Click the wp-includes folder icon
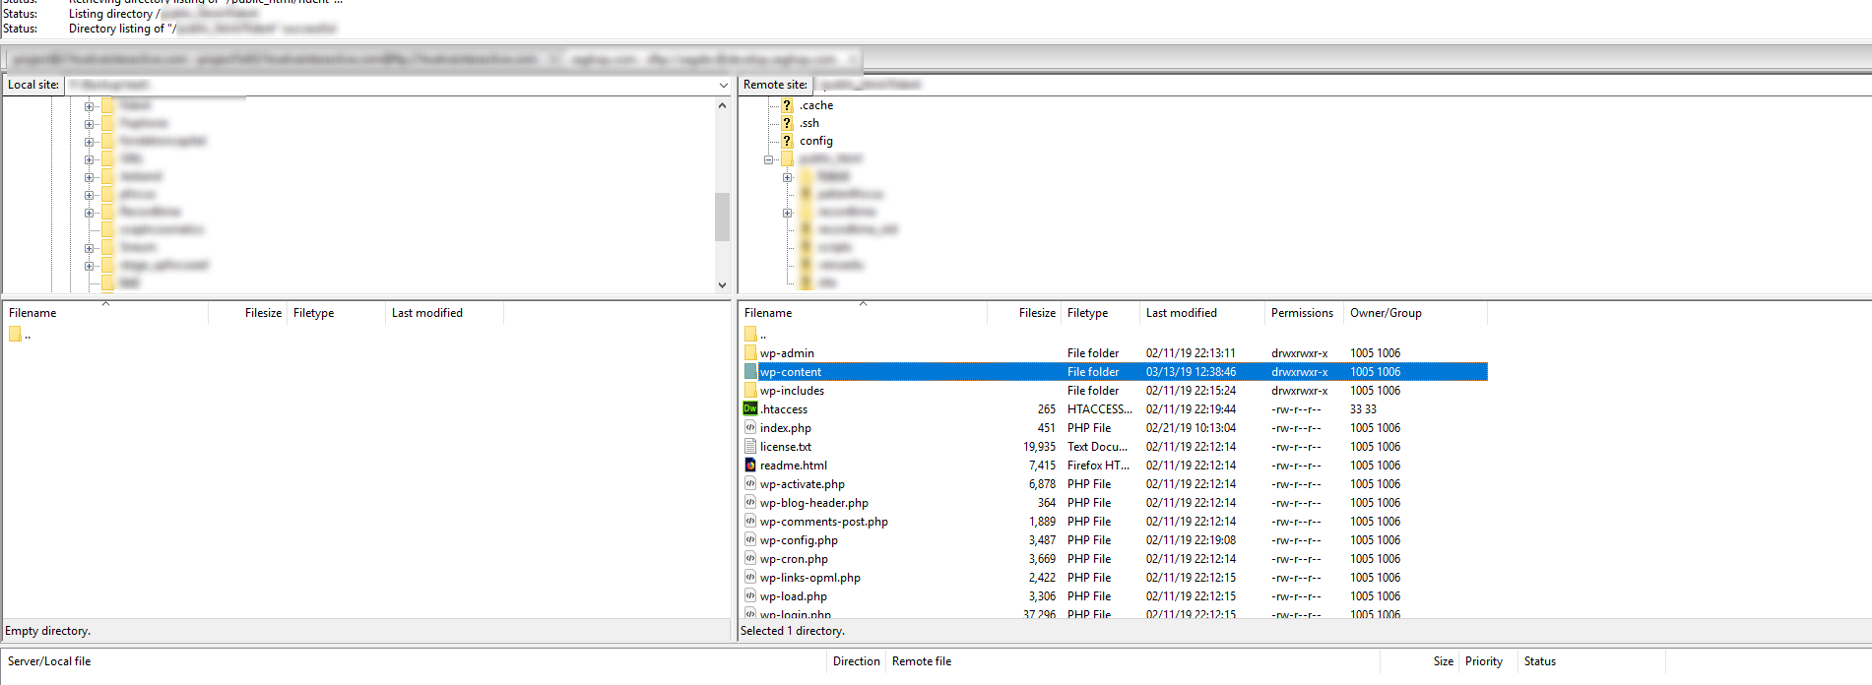1872x685 pixels. [x=750, y=390]
